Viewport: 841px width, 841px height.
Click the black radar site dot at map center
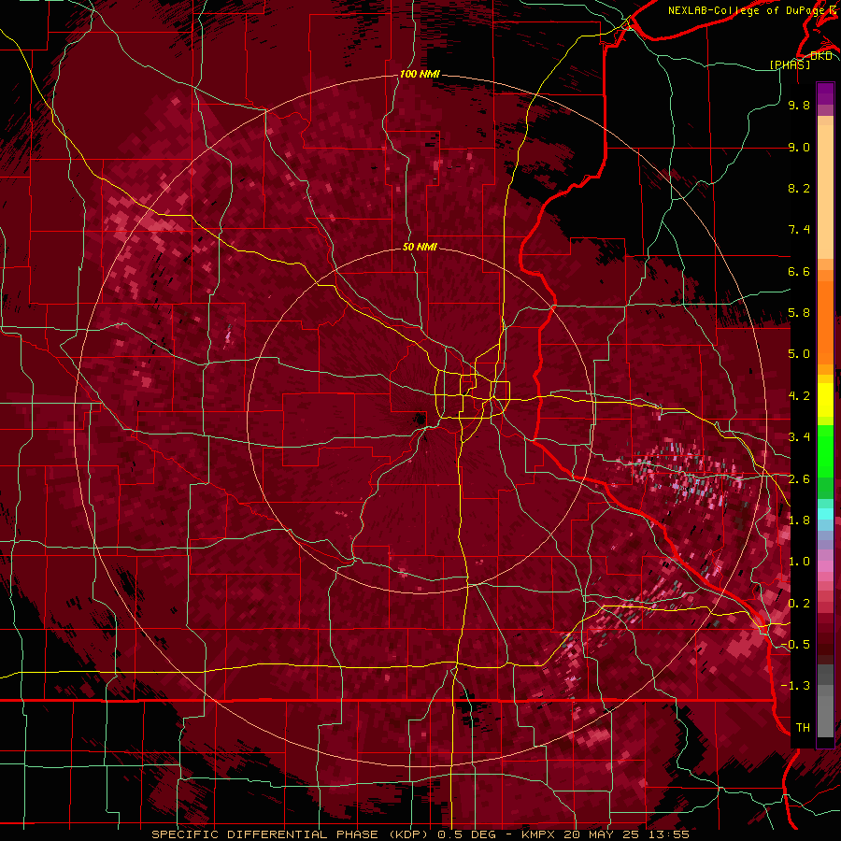tap(420, 419)
